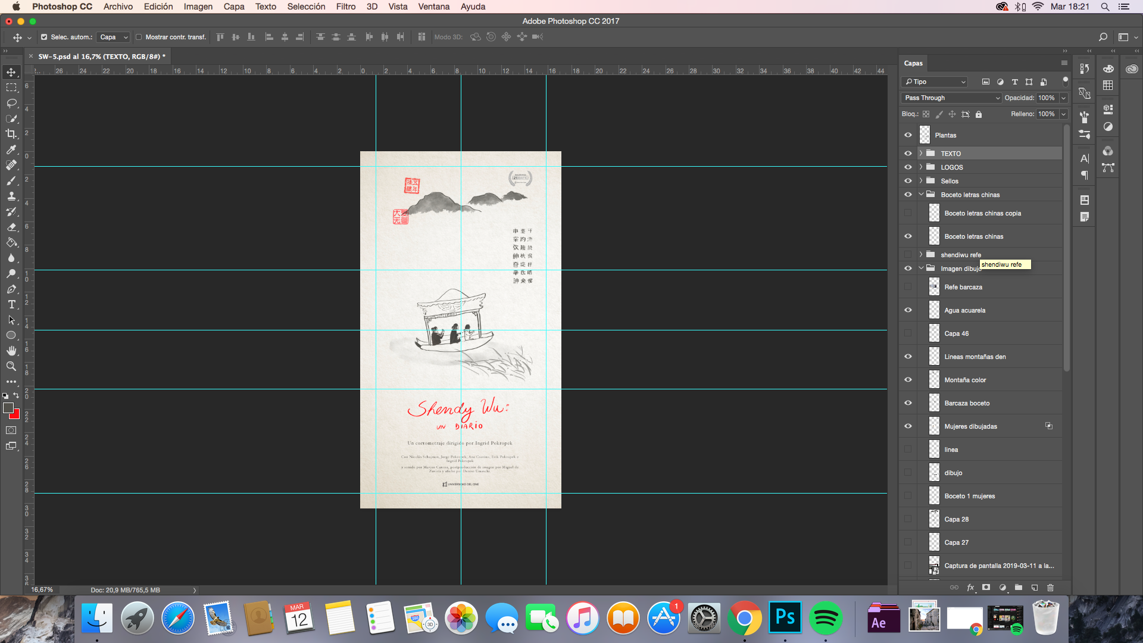Select the Paint Bucket tool
The width and height of the screenshot is (1143, 643).
pyautogui.click(x=11, y=242)
